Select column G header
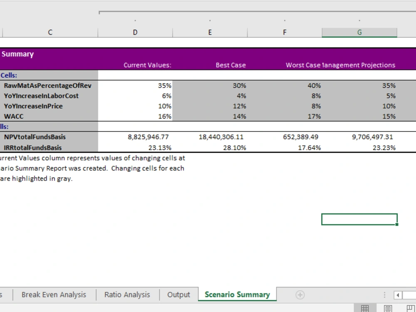This screenshot has height=312, width=416. coord(359,32)
